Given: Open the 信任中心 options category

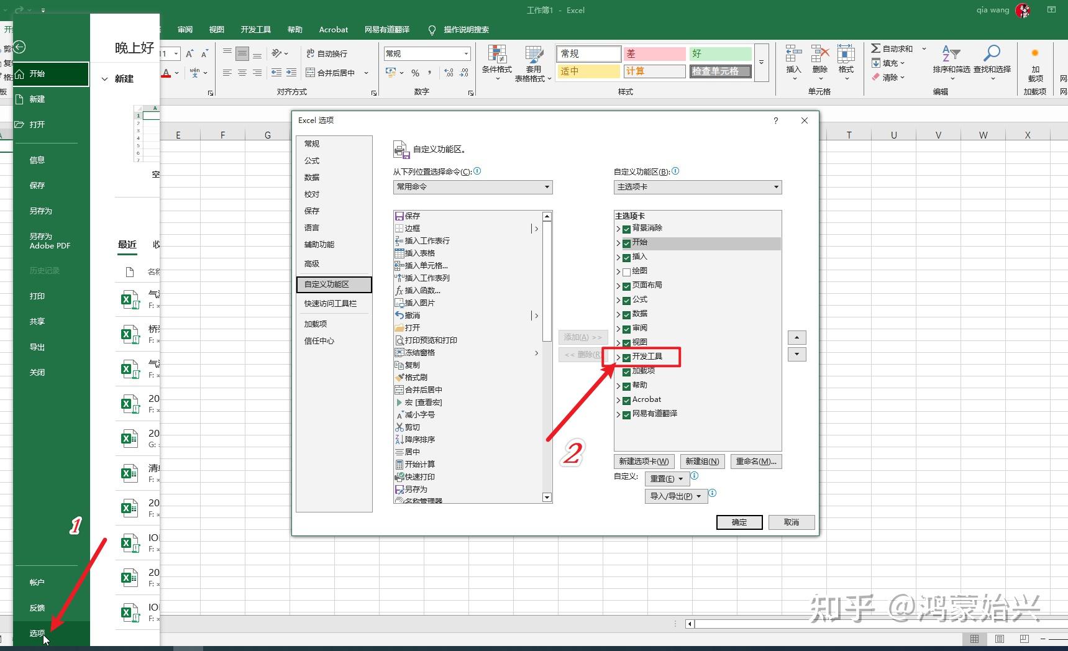Looking at the screenshot, I should click(334, 341).
